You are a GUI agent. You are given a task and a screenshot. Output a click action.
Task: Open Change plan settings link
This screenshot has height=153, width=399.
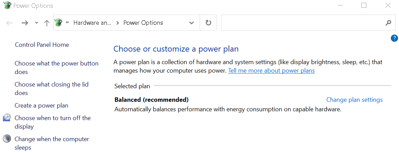coord(355,100)
